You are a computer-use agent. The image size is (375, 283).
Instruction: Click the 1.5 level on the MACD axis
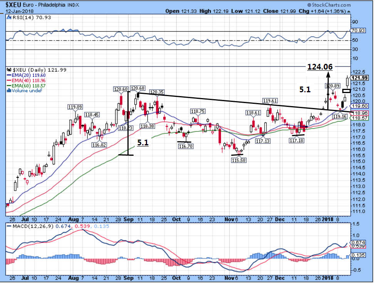tap(356, 224)
